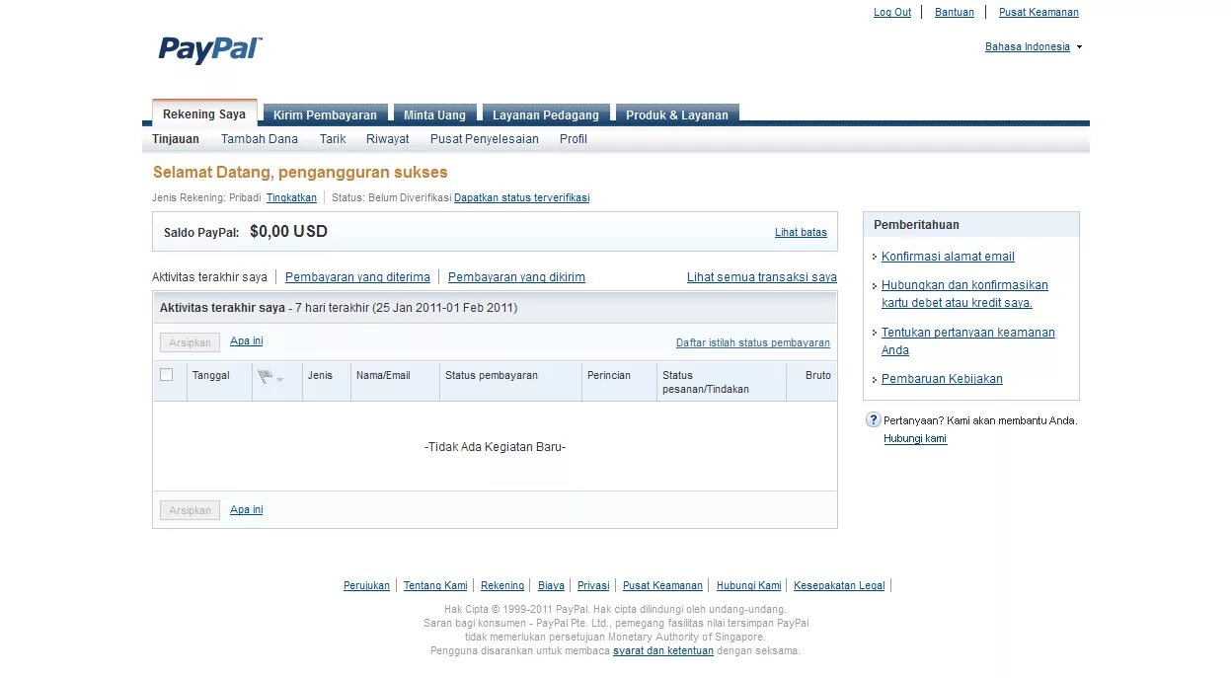The image size is (1231, 678).
Task: Click Dapatkan status terverifikasi link
Action: point(521,197)
